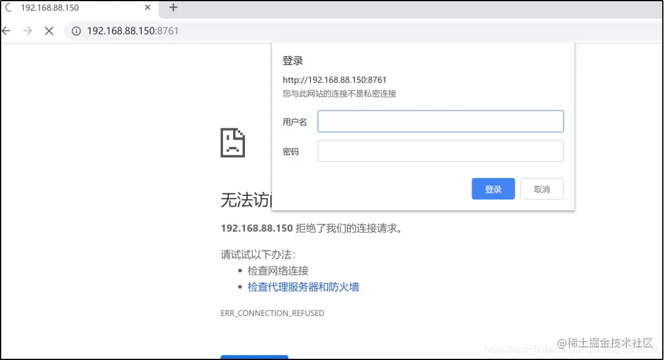Click the close icon on the 192.168.88.150 tab
The width and height of the screenshot is (664, 360).
147,8
